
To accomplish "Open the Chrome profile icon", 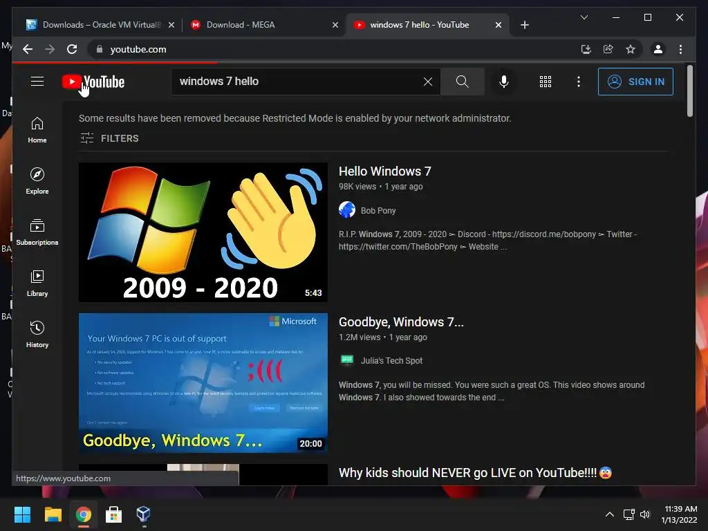I will tap(658, 49).
